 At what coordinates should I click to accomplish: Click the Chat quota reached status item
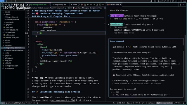coord(165,103)
